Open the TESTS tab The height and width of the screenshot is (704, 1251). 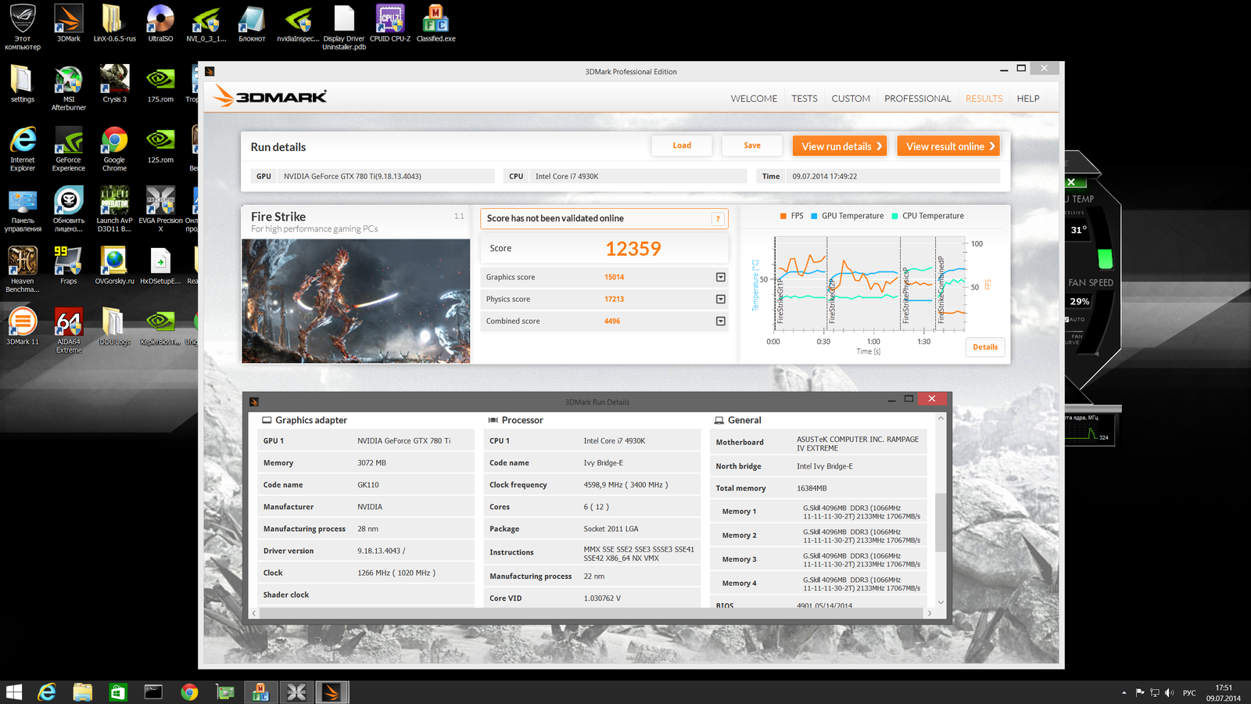(805, 99)
